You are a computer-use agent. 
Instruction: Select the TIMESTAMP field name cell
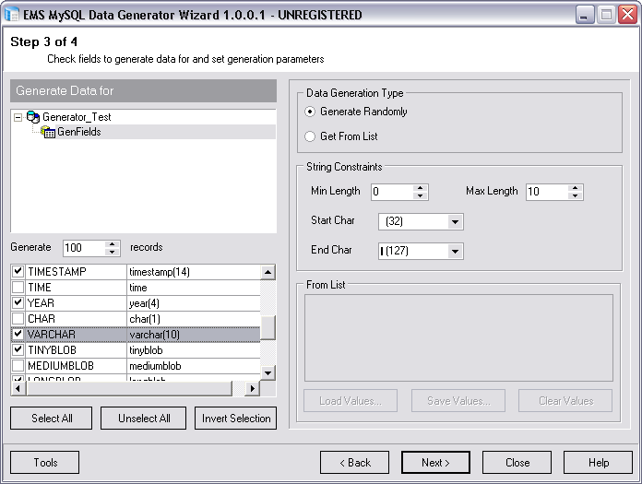(x=77, y=272)
